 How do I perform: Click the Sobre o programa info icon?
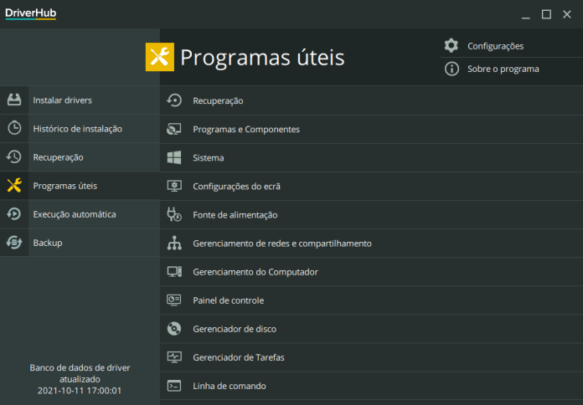pyautogui.click(x=451, y=69)
